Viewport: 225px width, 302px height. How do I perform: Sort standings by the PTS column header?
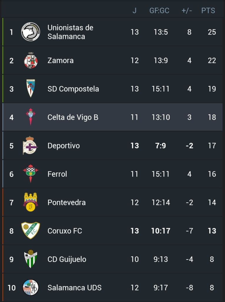coord(208,11)
